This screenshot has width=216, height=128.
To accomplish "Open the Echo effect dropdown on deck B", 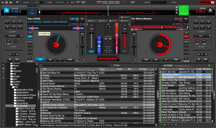I will click(x=201, y=35).
